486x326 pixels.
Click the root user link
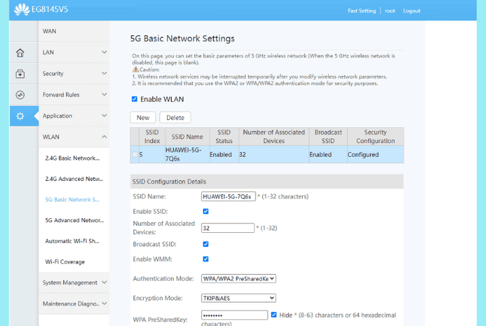pos(390,11)
